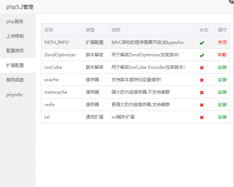
Task: Click description 更强大的内容缓存器,支持集群
Action: coord(140,105)
